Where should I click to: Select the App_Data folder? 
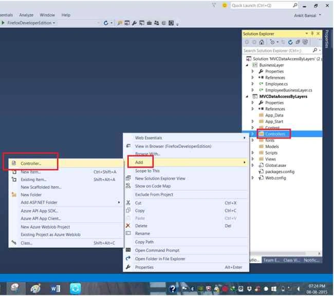click(x=274, y=115)
